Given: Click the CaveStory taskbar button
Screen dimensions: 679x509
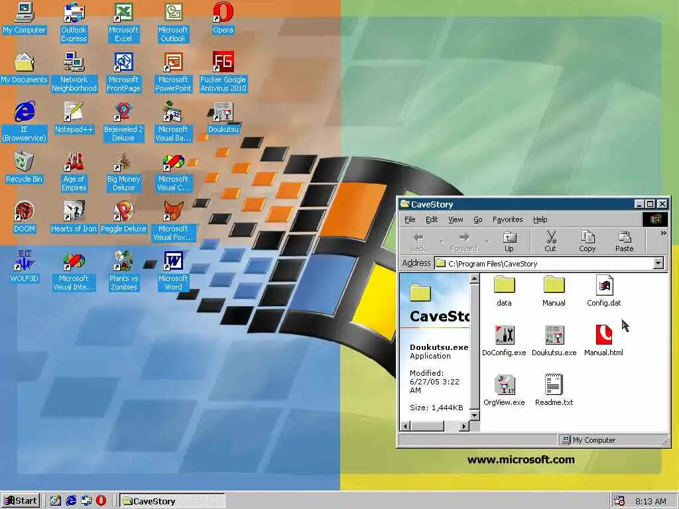Looking at the screenshot, I should (x=172, y=501).
